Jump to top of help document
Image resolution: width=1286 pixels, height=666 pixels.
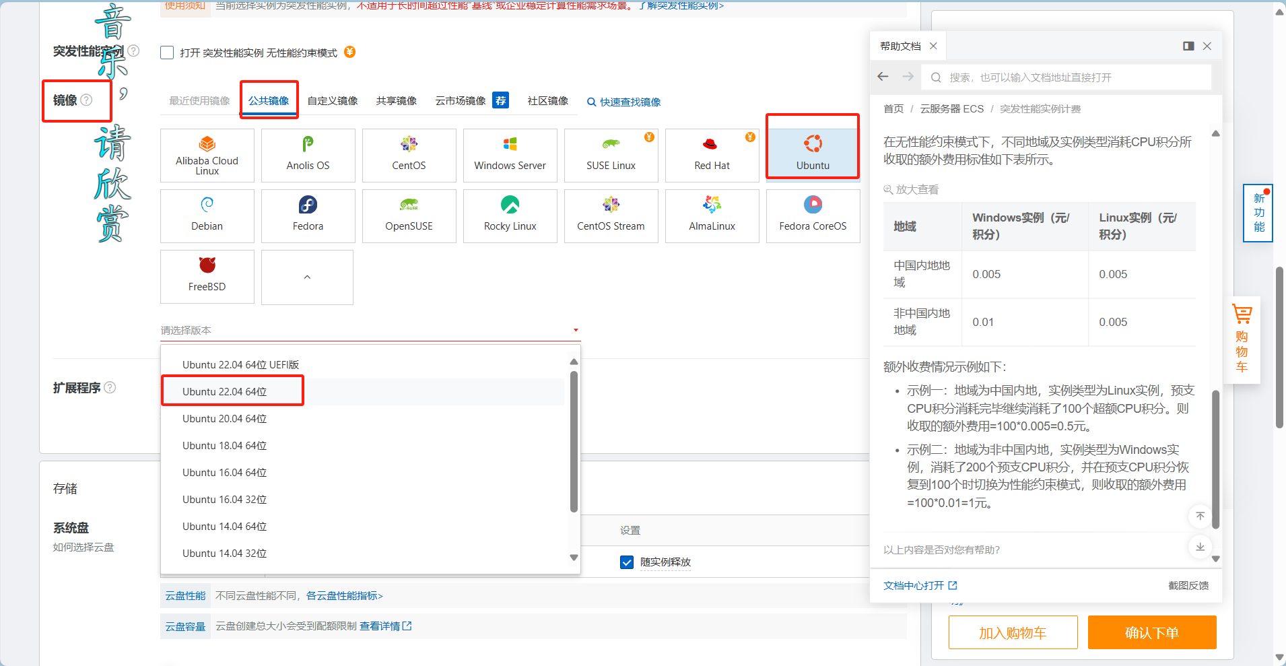1200,516
